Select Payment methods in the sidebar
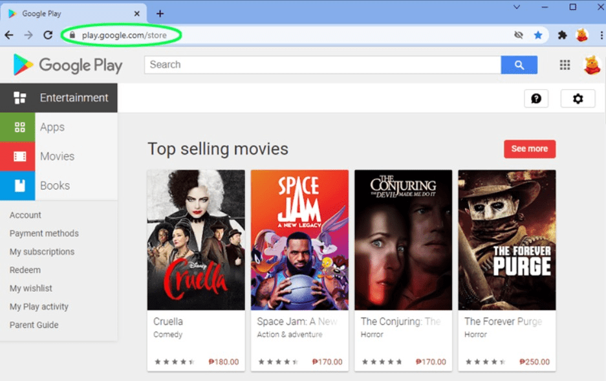This screenshot has height=381, width=606. 44,233
